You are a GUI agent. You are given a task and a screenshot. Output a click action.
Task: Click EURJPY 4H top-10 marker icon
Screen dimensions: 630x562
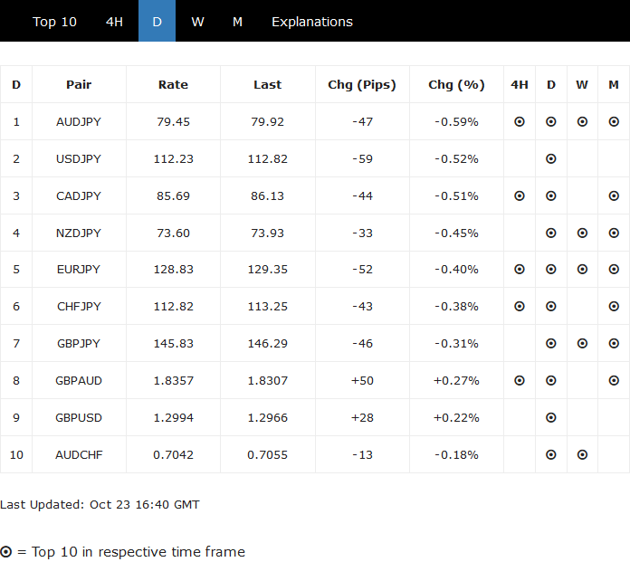(520, 270)
